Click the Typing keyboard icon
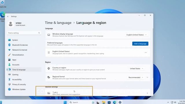Screen dimensions: 185x104 point(49,93)
